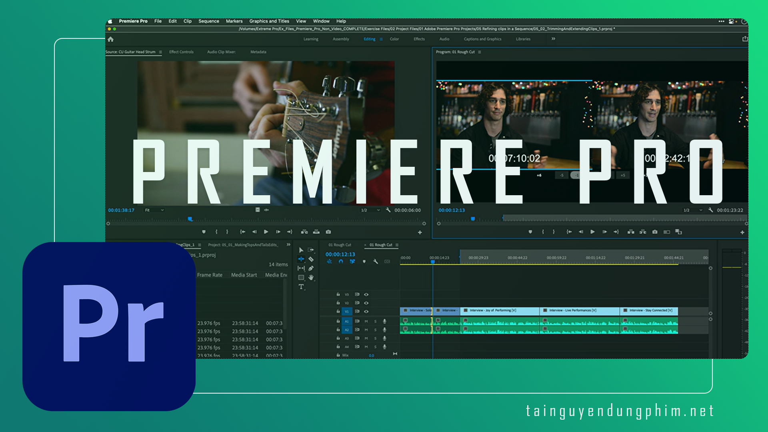Move the Program monitor playhead

[473, 219]
